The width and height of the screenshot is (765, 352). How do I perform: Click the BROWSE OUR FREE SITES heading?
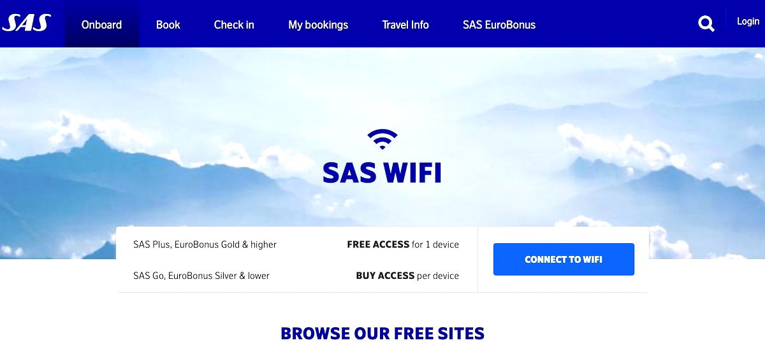[382, 333]
